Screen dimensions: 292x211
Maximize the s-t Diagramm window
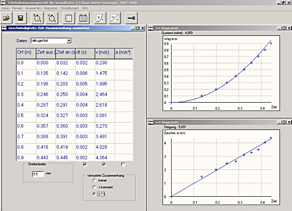coord(284,28)
